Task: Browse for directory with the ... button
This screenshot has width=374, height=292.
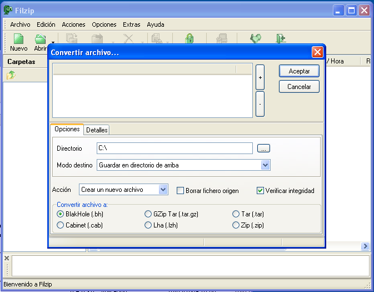Action: coord(263,149)
